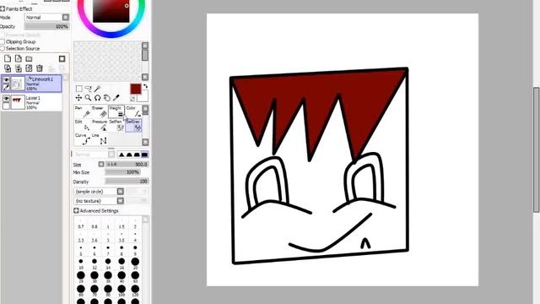This screenshot has width=540, height=304.
Task: Choose the Edit control point tool
Action: pos(83,126)
